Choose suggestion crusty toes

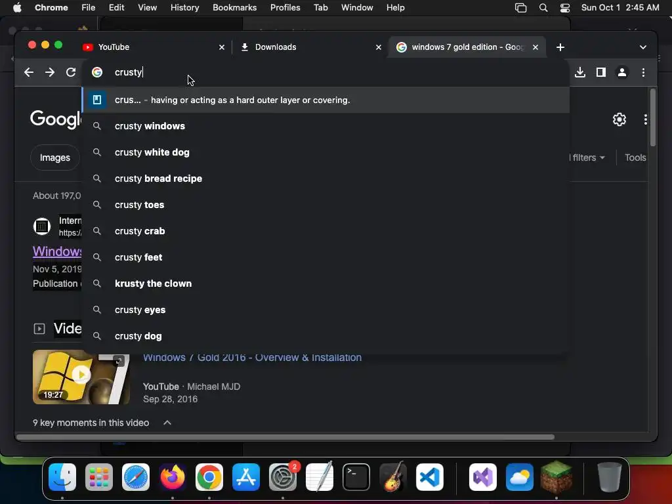pyautogui.click(x=325, y=205)
